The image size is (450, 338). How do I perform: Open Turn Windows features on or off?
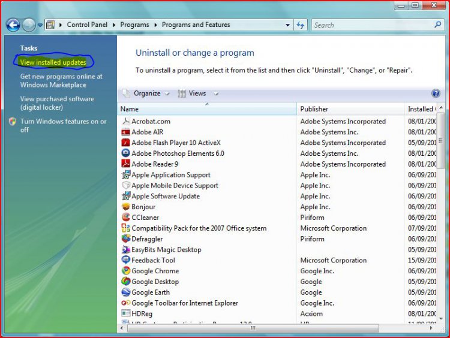pos(63,126)
